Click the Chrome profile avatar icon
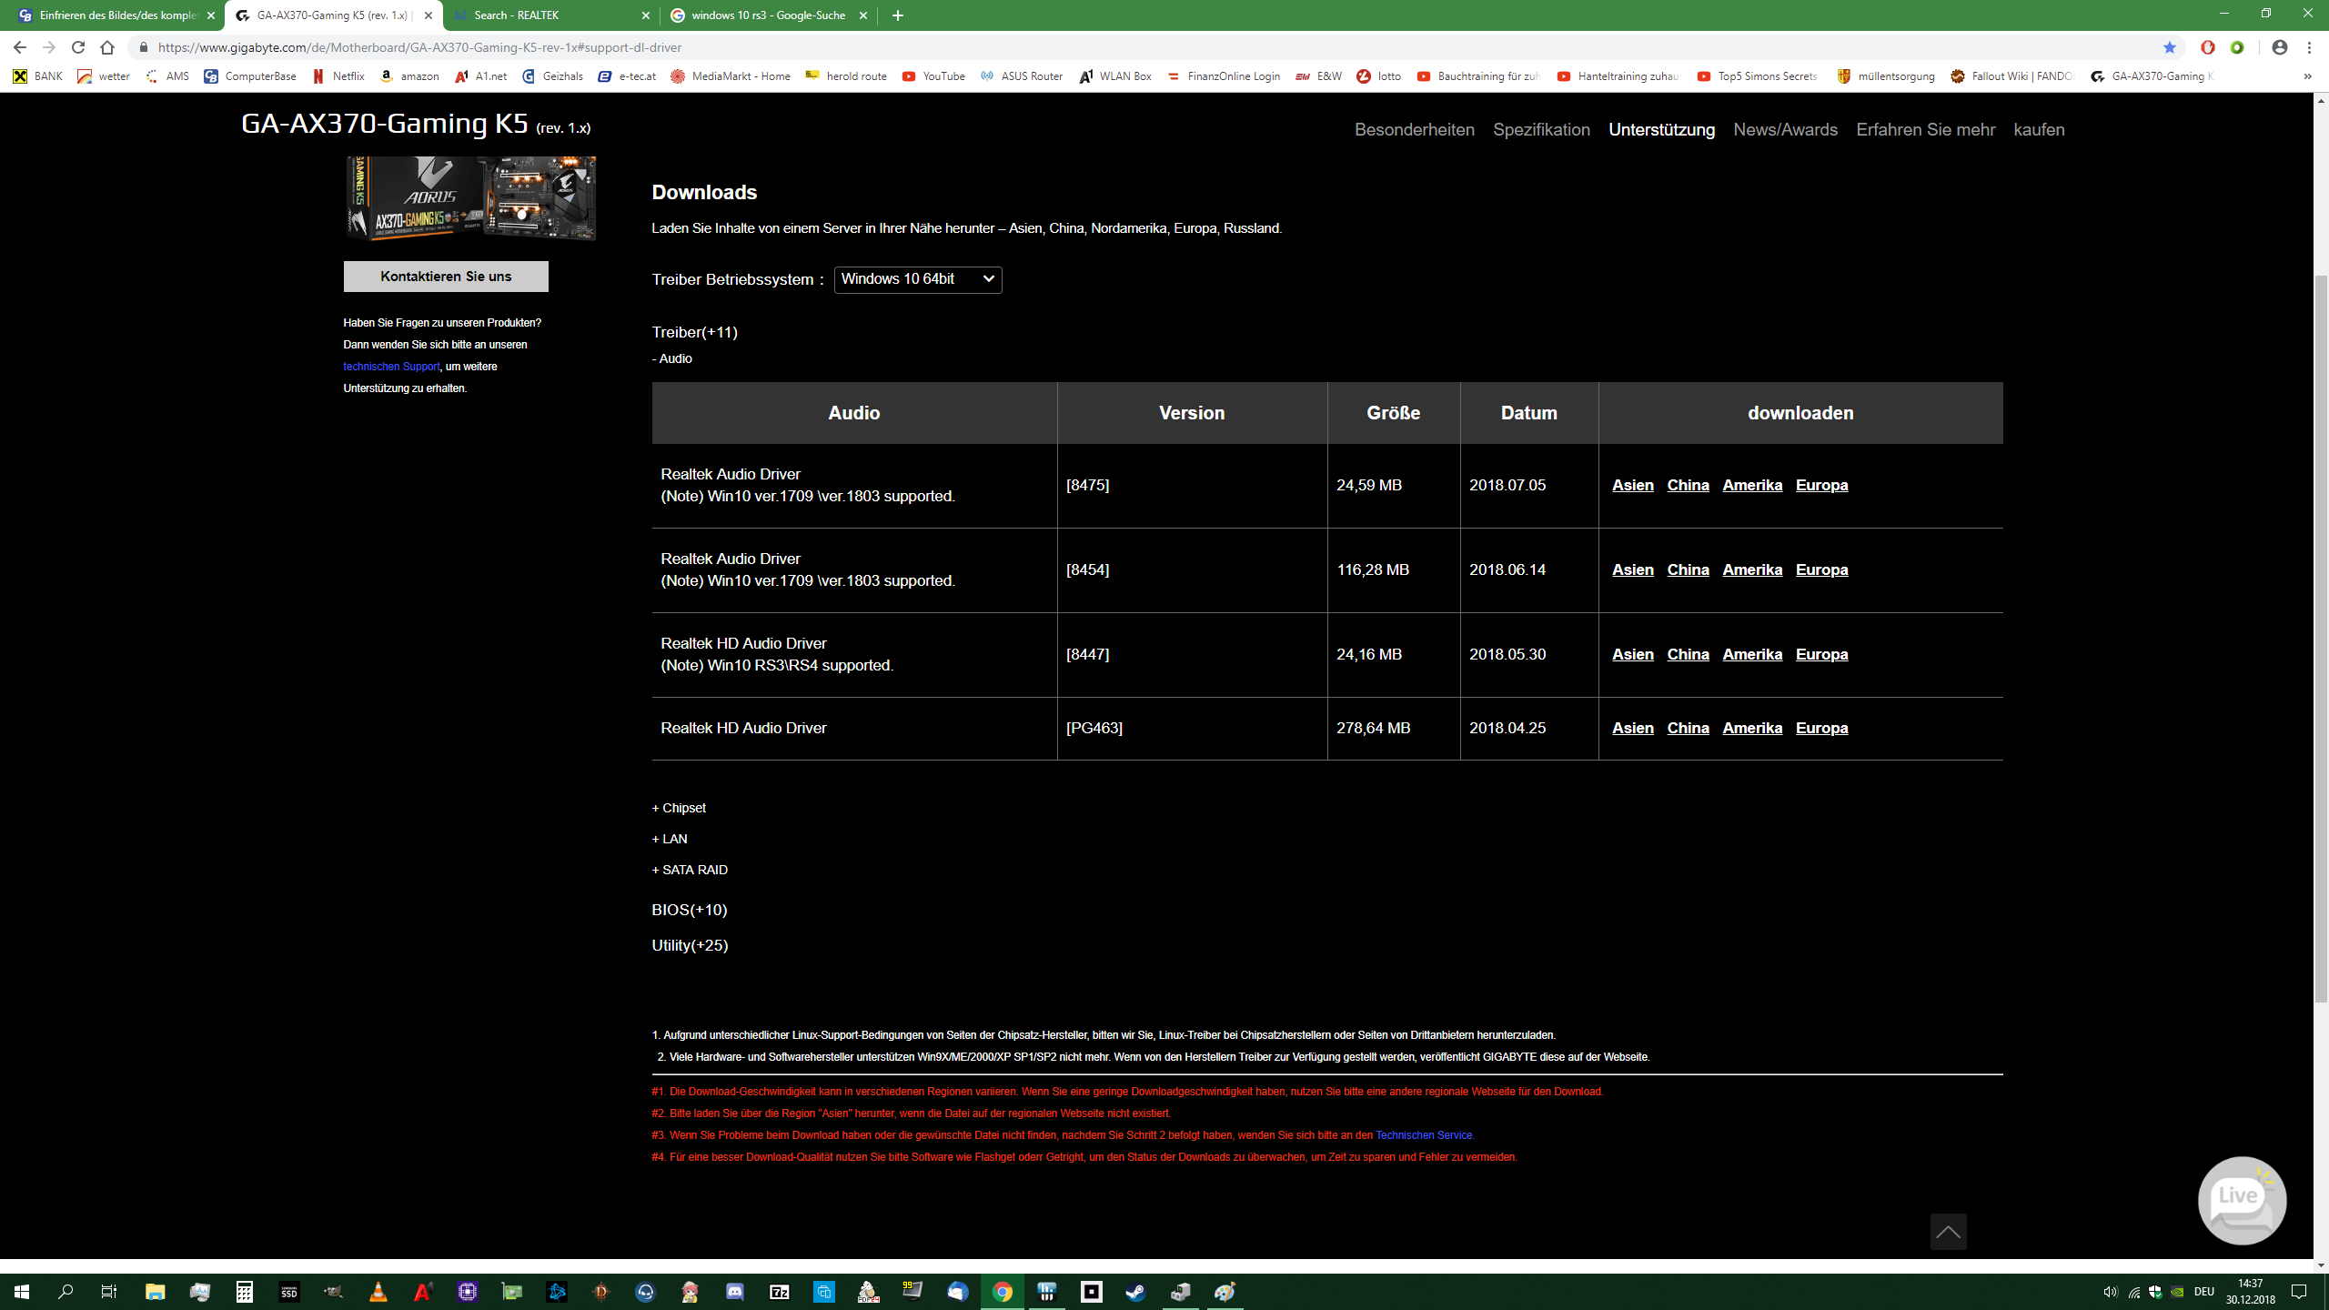This screenshot has width=2329, height=1310. 2279,47
